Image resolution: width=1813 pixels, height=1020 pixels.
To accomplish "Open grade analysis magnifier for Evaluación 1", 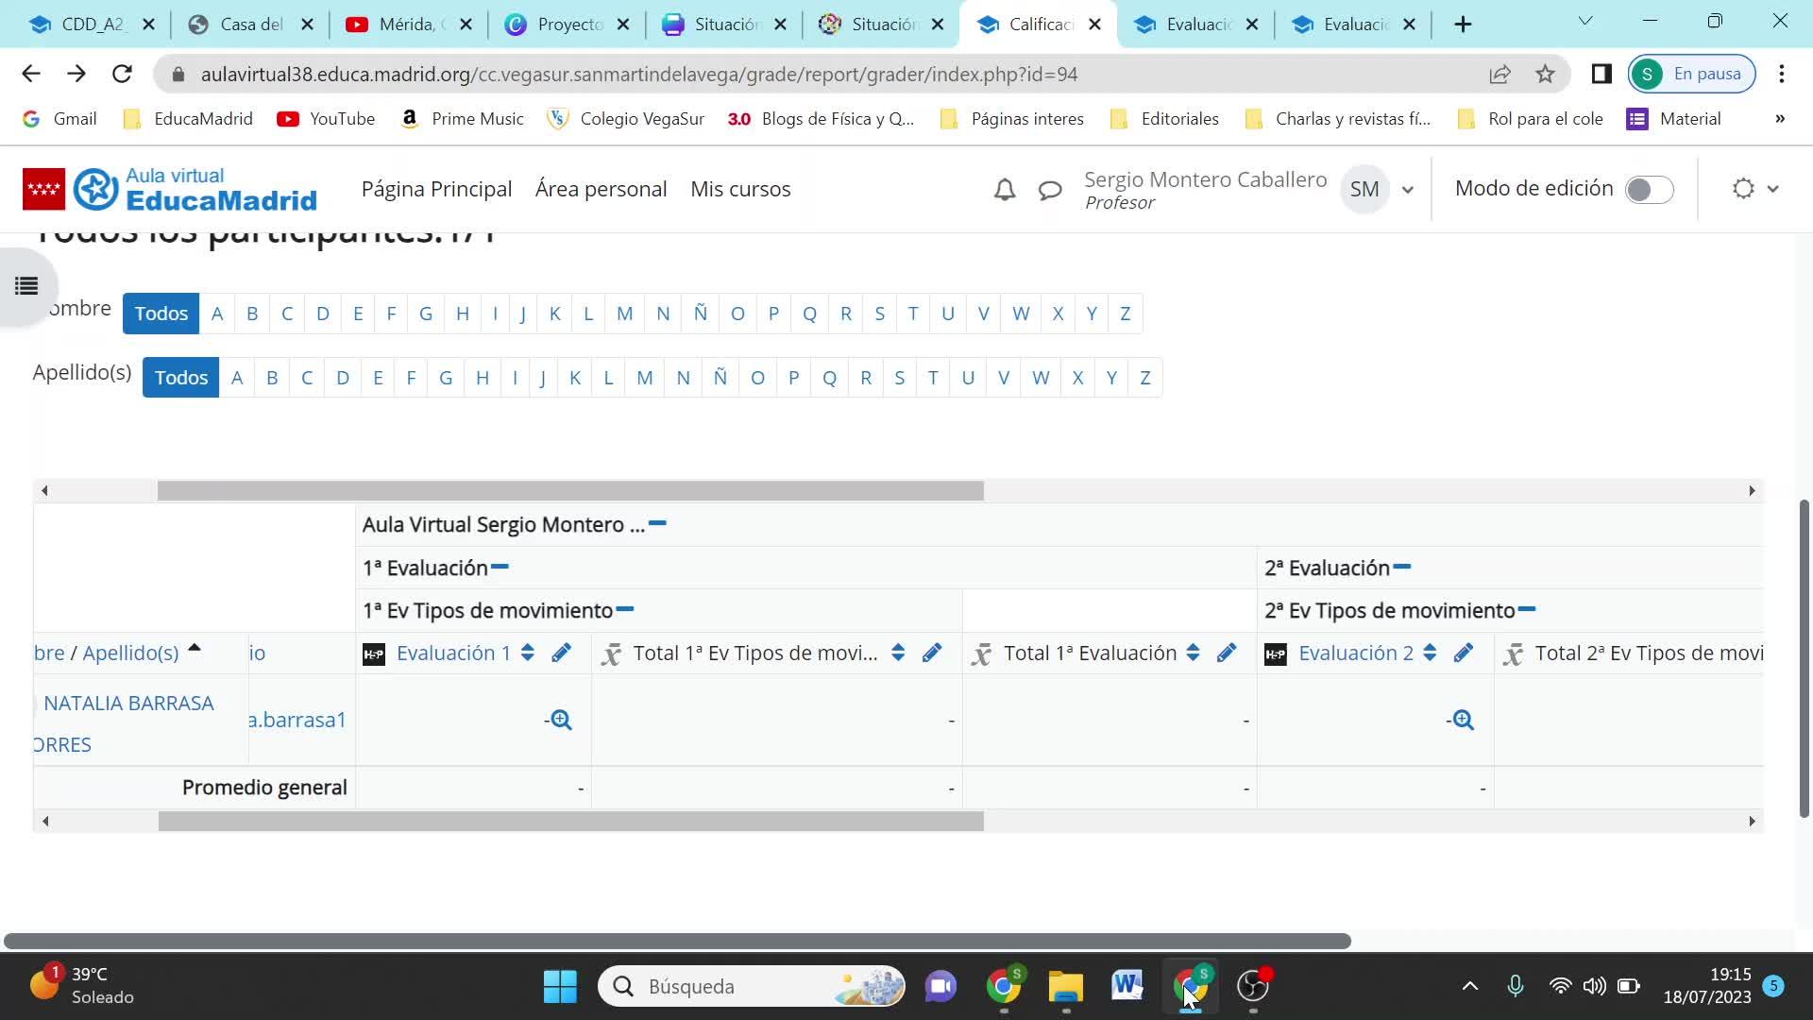I will click(561, 720).
